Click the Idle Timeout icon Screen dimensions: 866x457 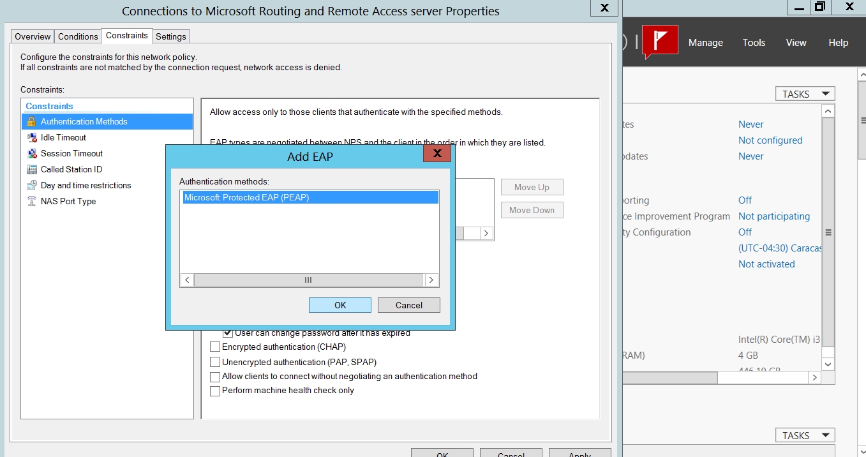[x=31, y=137]
